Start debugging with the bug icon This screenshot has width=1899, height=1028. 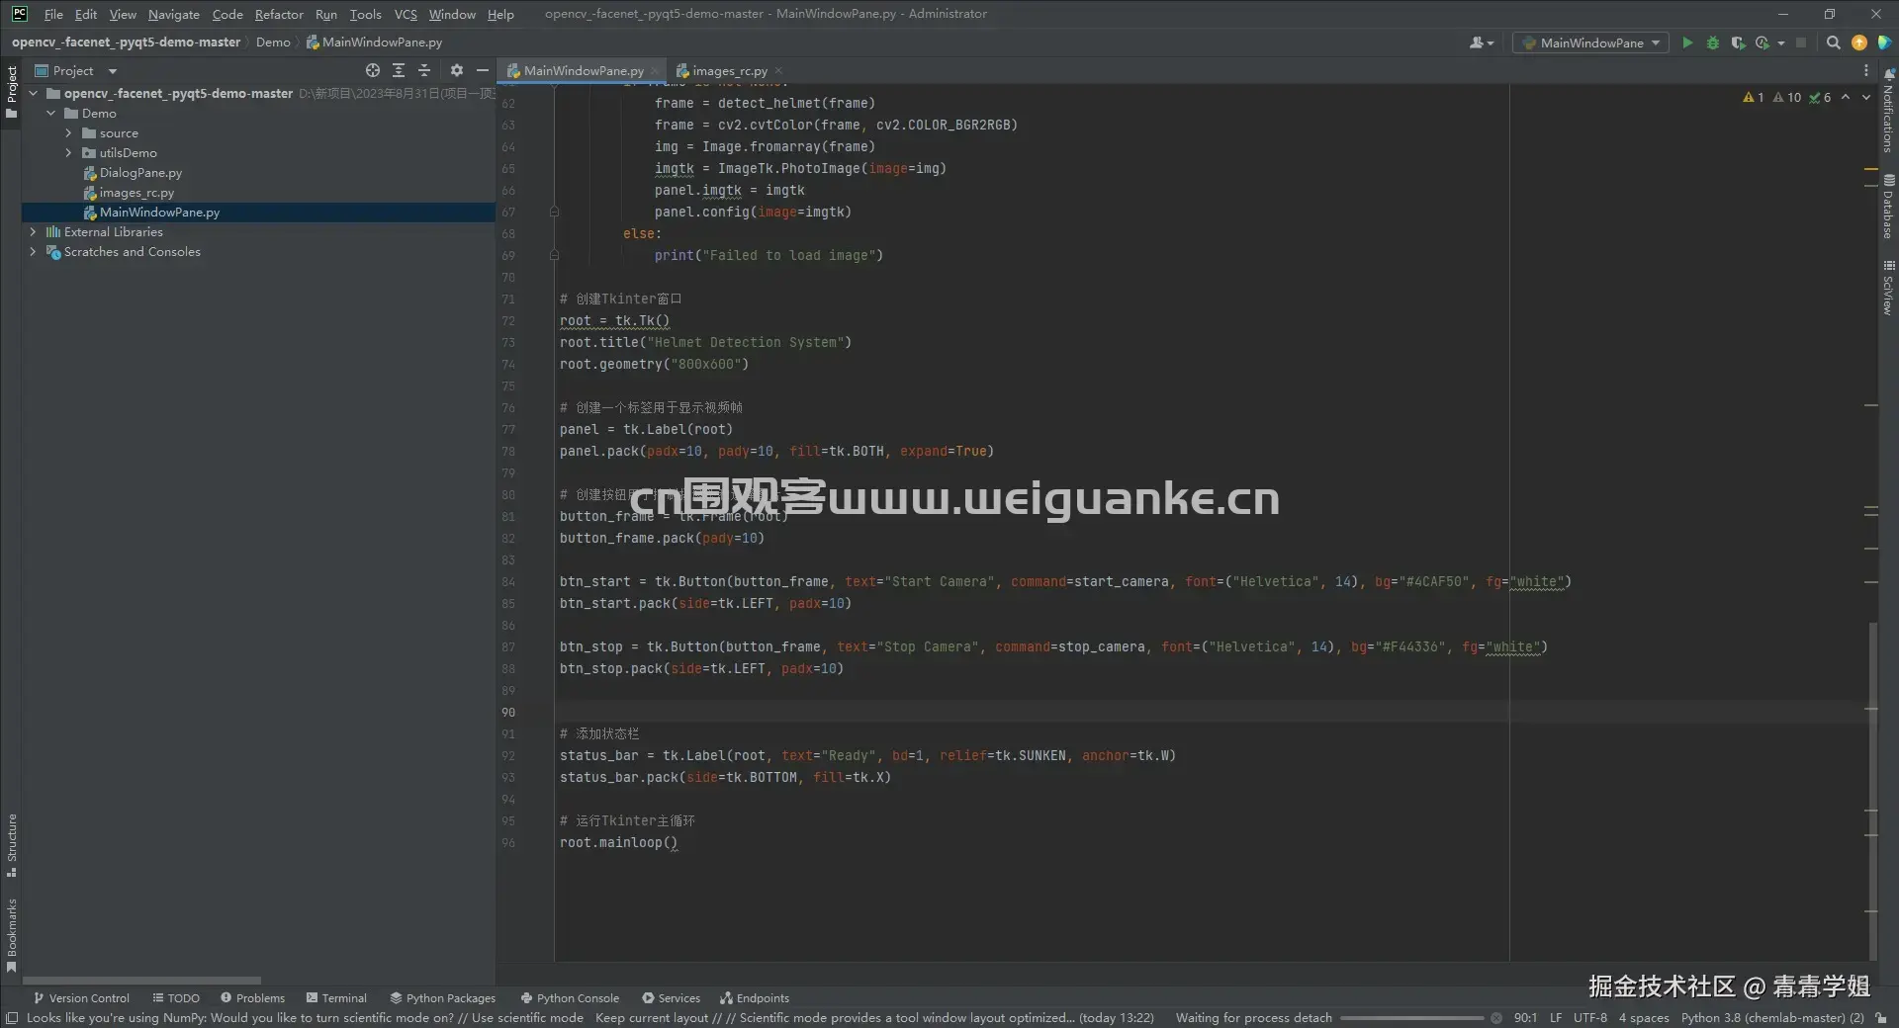coord(1713,43)
